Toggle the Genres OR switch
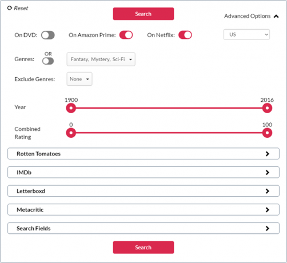Image resolution: width=287 pixels, height=263 pixels. pyautogui.click(x=48, y=61)
